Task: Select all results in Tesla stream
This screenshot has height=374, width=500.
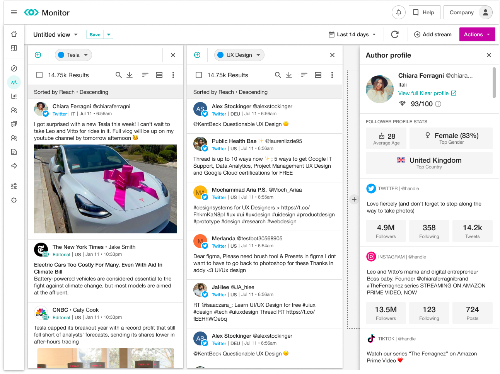Action: [39, 75]
